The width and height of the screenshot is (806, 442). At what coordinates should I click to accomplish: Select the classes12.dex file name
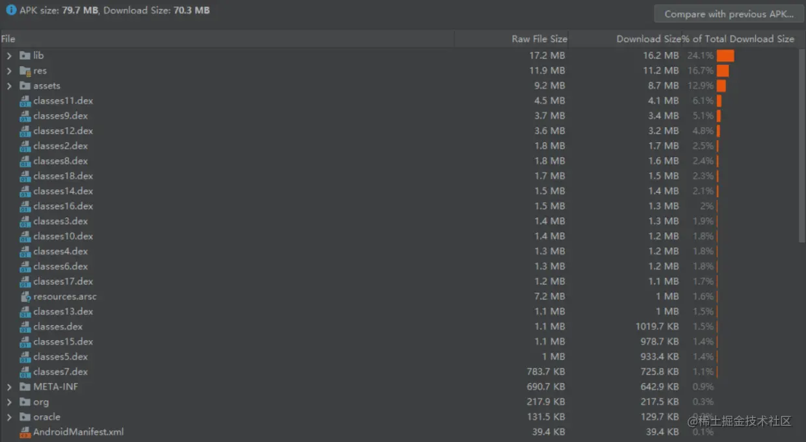63,130
